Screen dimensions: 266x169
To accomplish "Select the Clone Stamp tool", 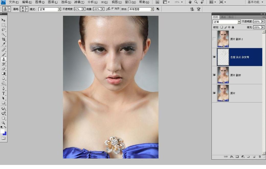I will tap(3, 59).
